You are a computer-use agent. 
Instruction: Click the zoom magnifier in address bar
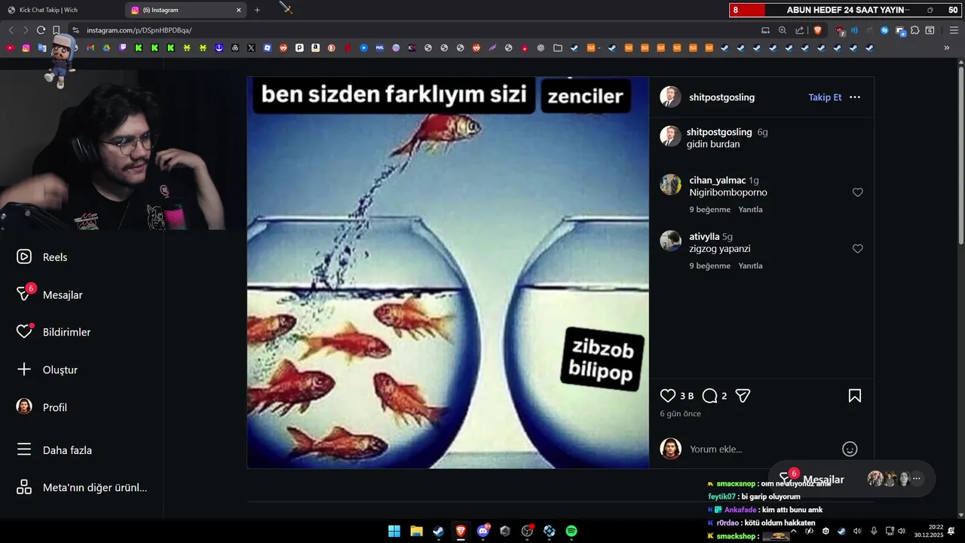point(783,30)
